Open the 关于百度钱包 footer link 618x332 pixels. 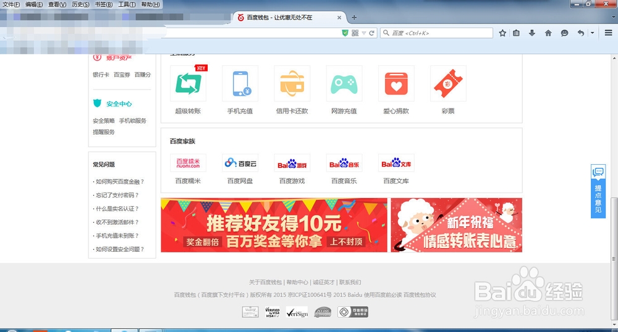point(265,282)
